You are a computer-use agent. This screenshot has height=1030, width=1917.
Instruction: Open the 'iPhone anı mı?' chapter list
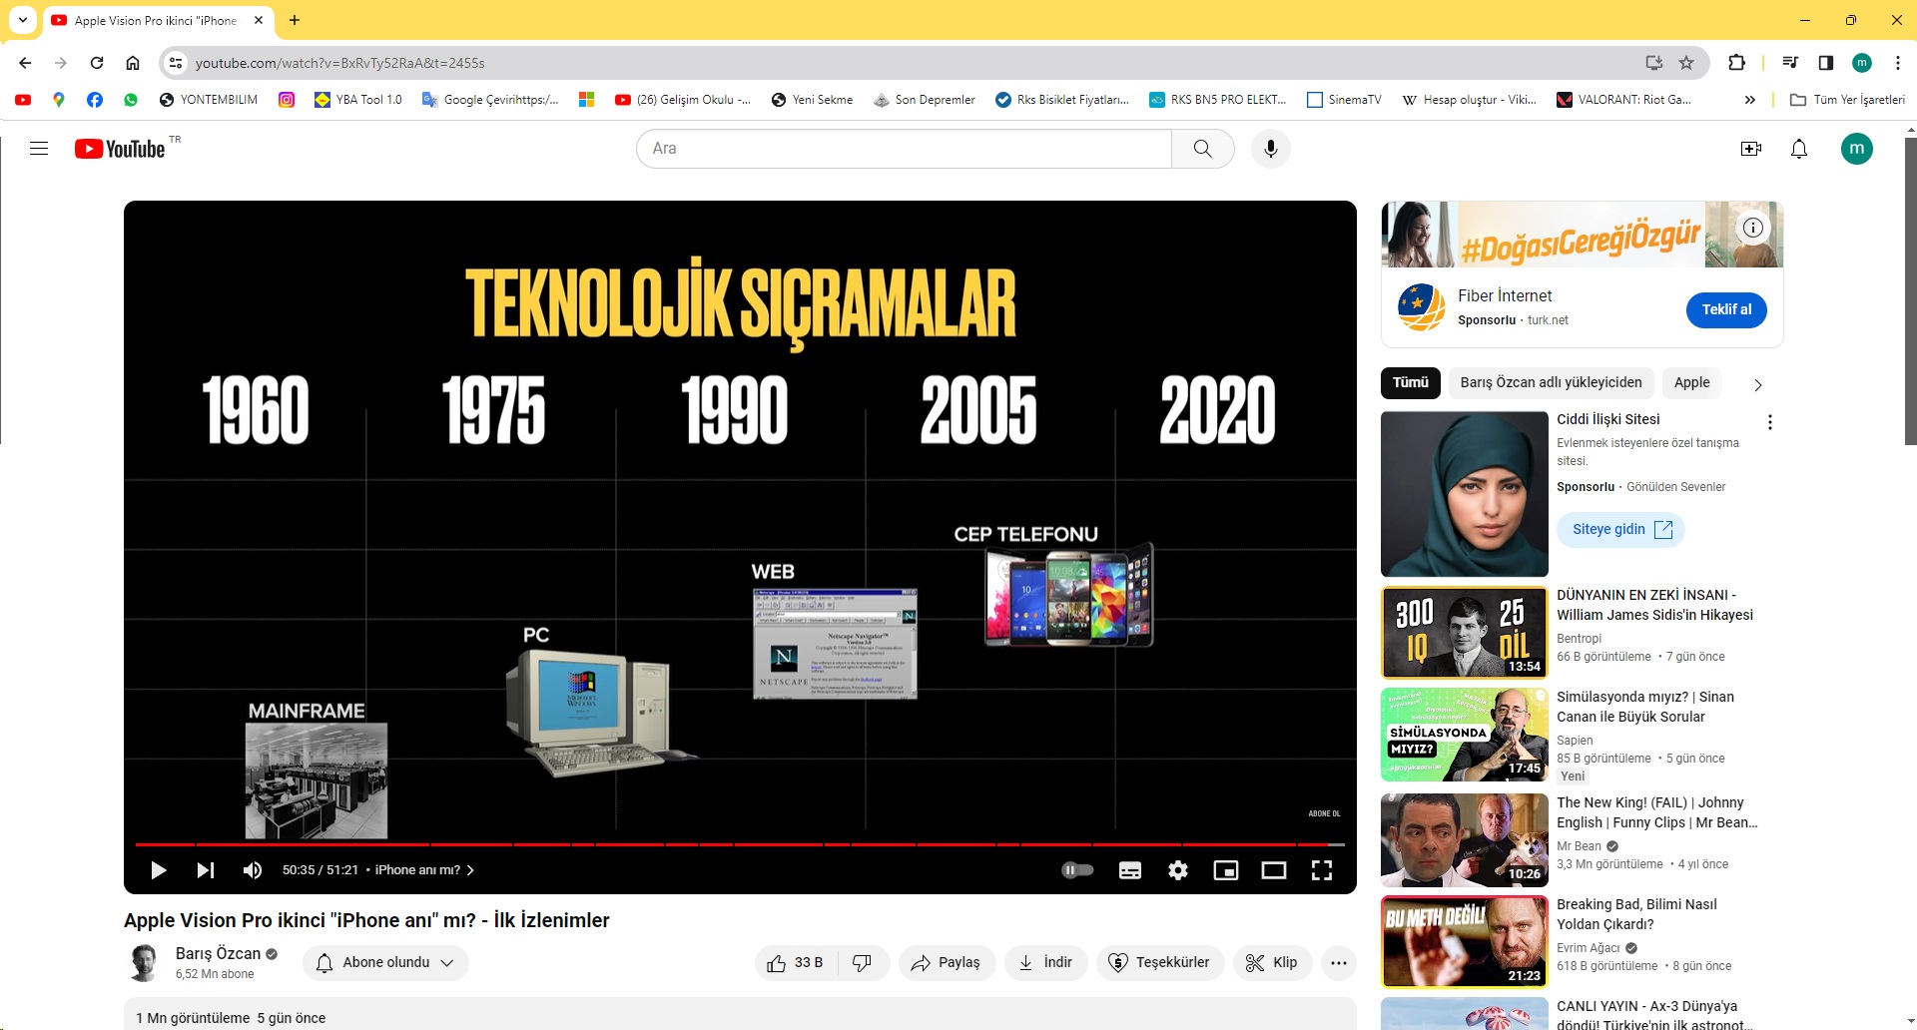coord(424,870)
